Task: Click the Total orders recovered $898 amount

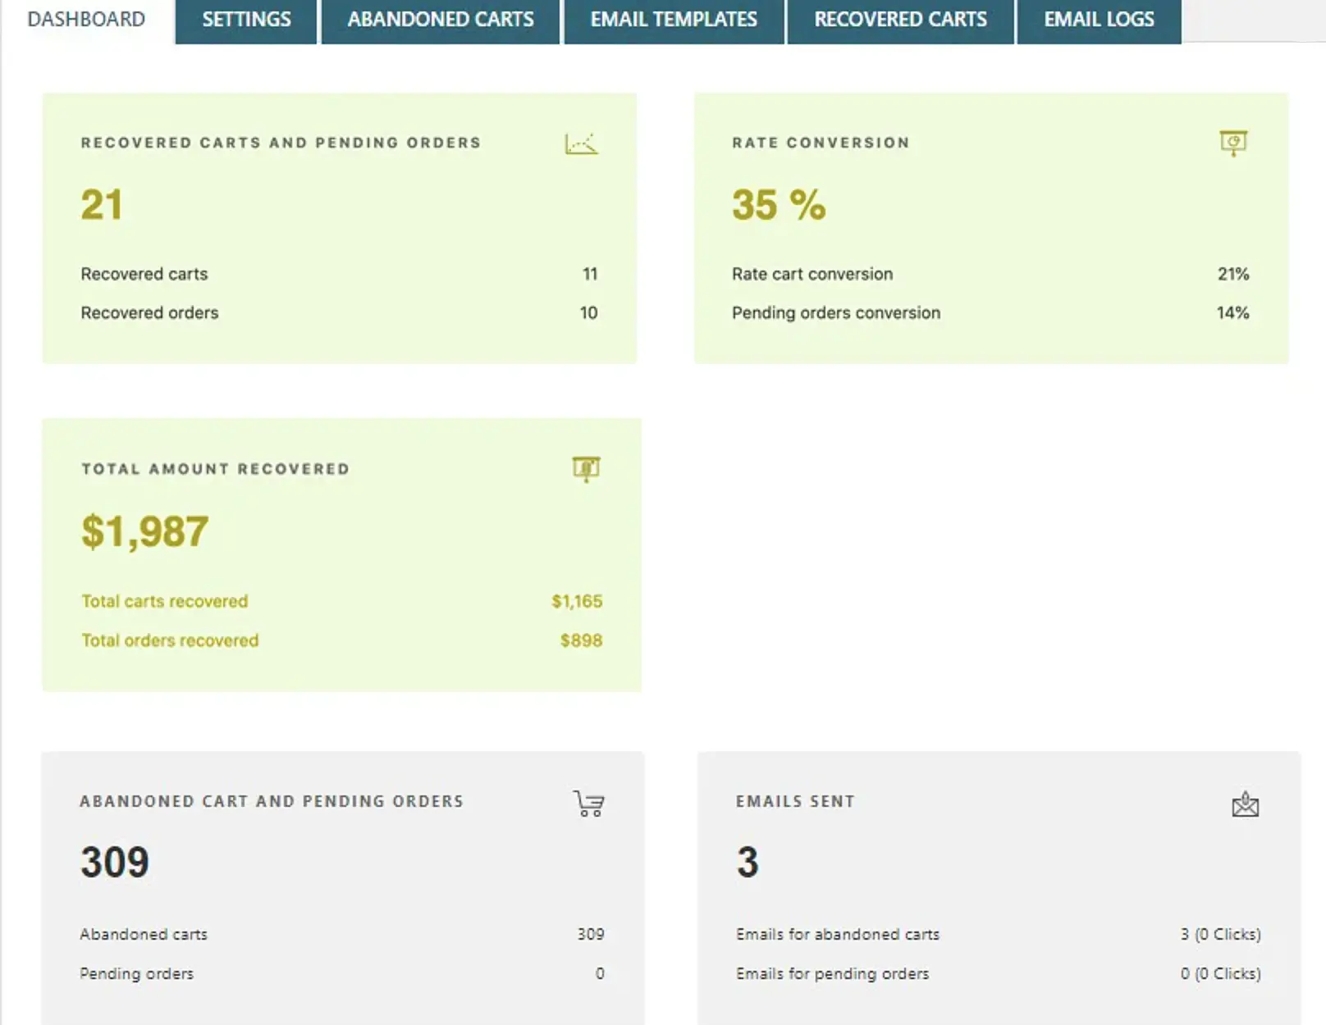Action: tap(580, 640)
